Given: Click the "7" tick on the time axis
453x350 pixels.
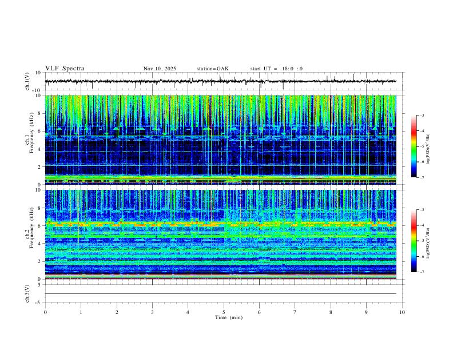Looking at the screenshot, I should pyautogui.click(x=295, y=312).
